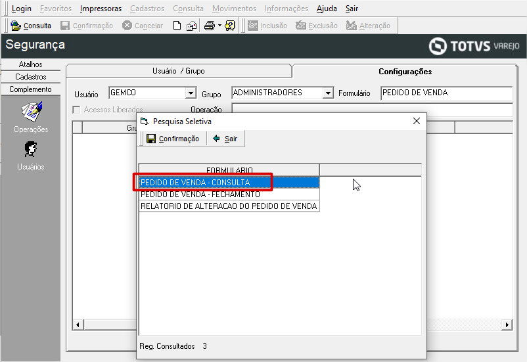Open the Impressoras menu

[x=101, y=9]
